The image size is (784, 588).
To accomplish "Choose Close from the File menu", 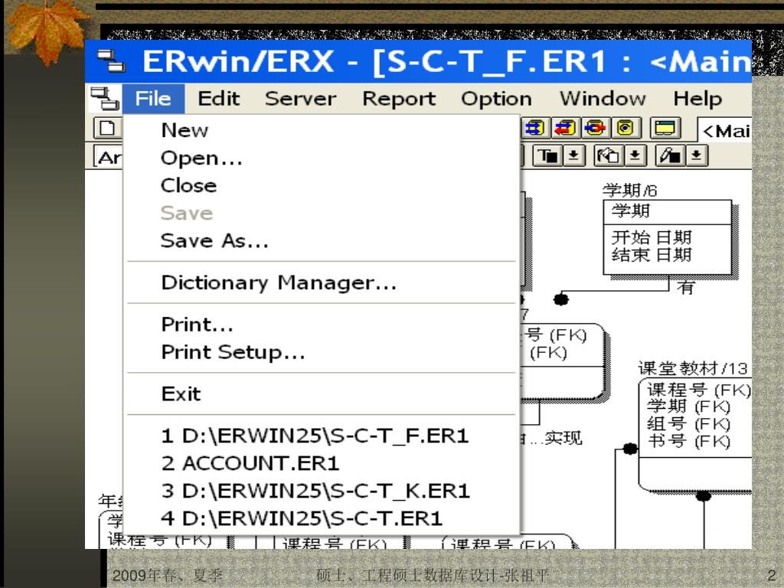I will coord(321,185).
